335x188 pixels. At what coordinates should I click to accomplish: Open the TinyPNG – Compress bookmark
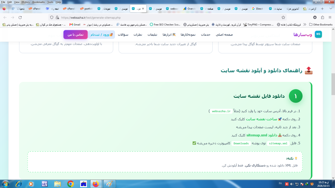(259, 25)
